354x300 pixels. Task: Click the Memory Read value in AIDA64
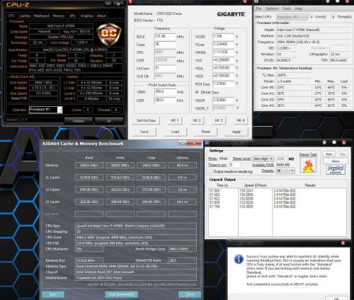[89, 166]
